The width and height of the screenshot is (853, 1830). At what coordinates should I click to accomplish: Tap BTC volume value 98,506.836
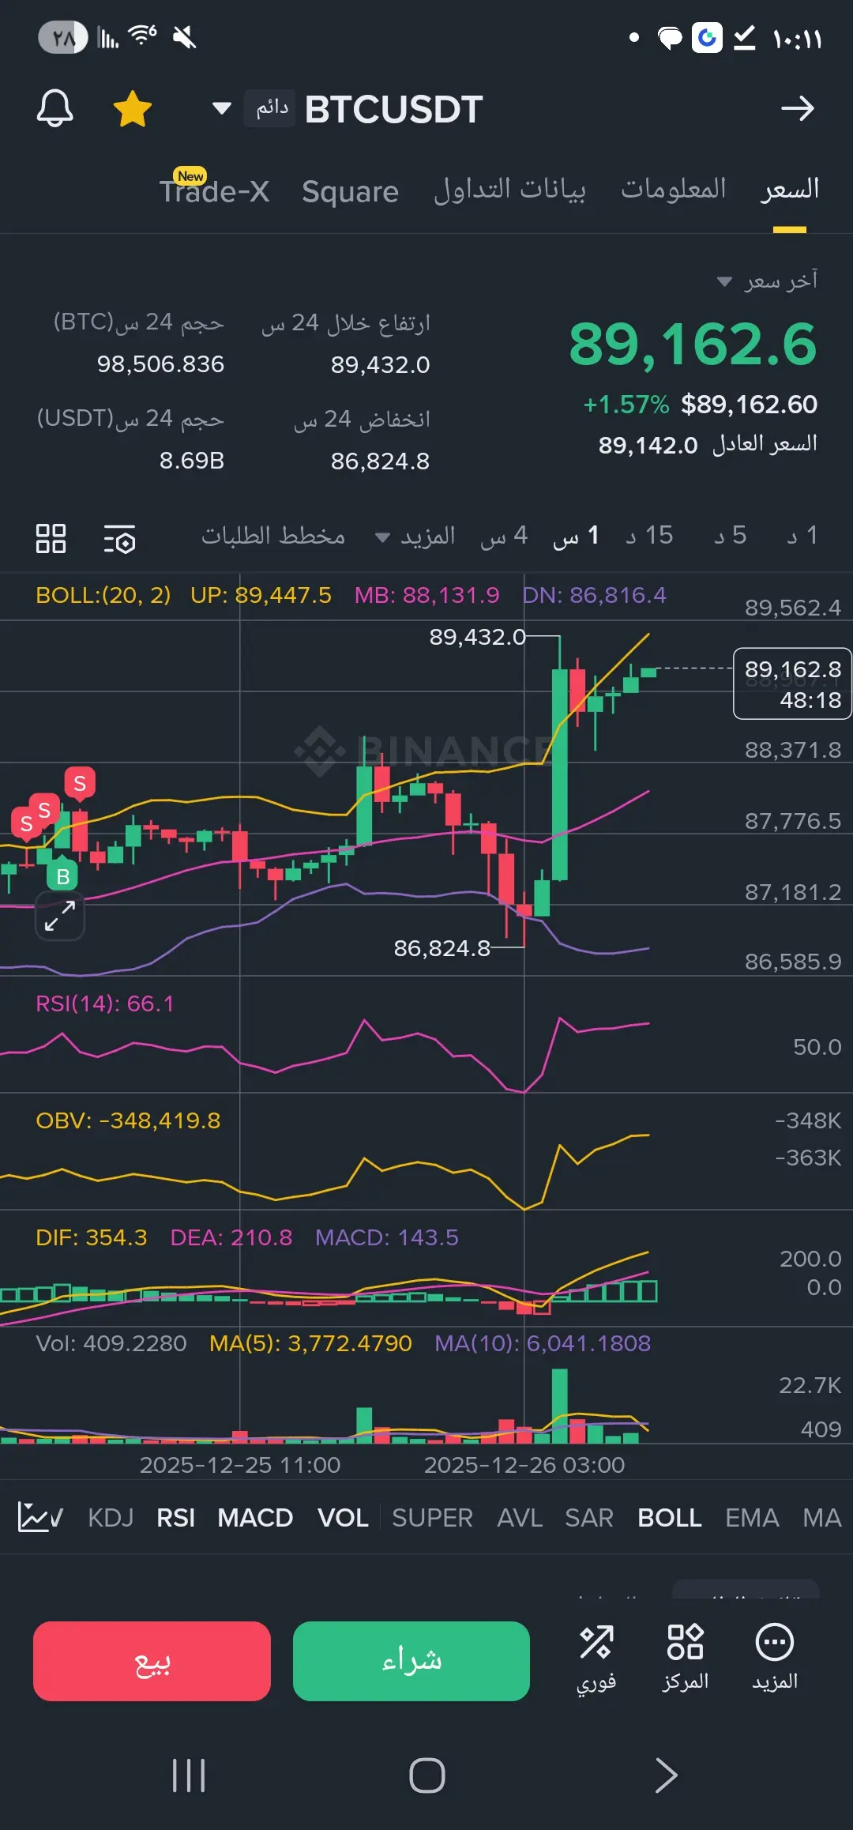[x=160, y=363]
